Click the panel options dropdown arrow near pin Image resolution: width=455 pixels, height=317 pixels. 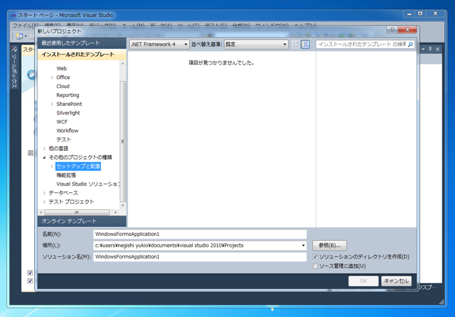[x=424, y=49]
